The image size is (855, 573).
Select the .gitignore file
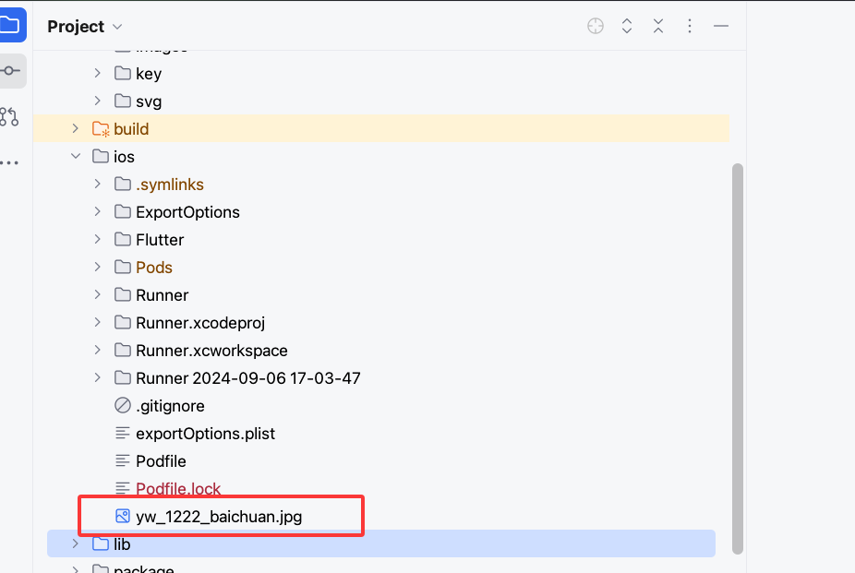[170, 406]
